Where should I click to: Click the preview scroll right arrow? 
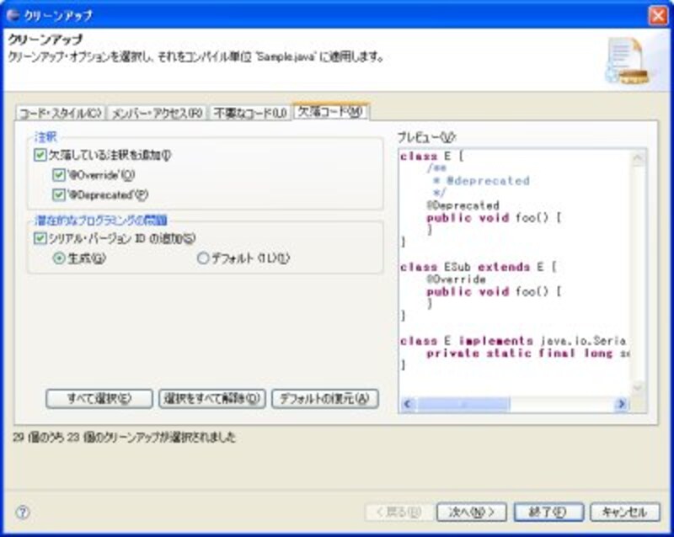pos(621,404)
